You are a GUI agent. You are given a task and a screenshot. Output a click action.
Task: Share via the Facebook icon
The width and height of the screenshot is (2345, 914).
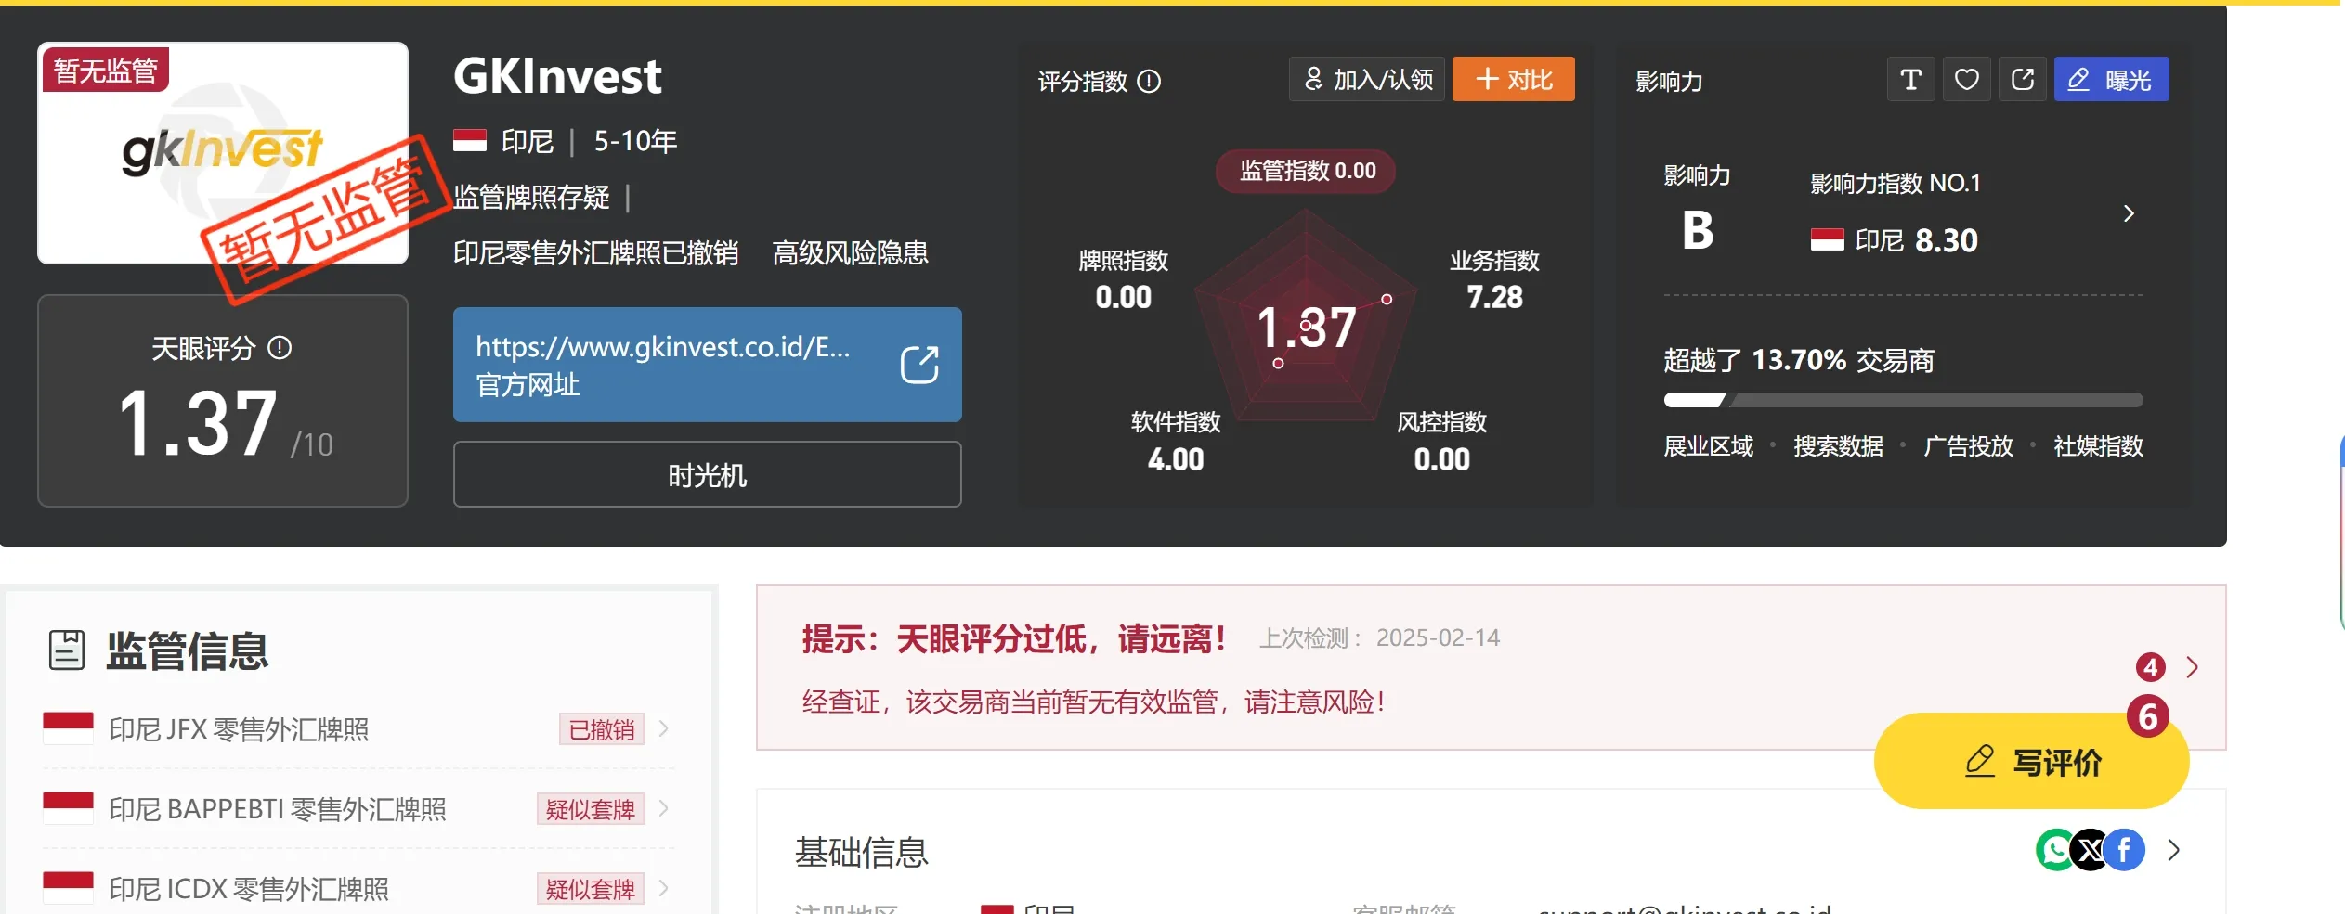click(2125, 850)
